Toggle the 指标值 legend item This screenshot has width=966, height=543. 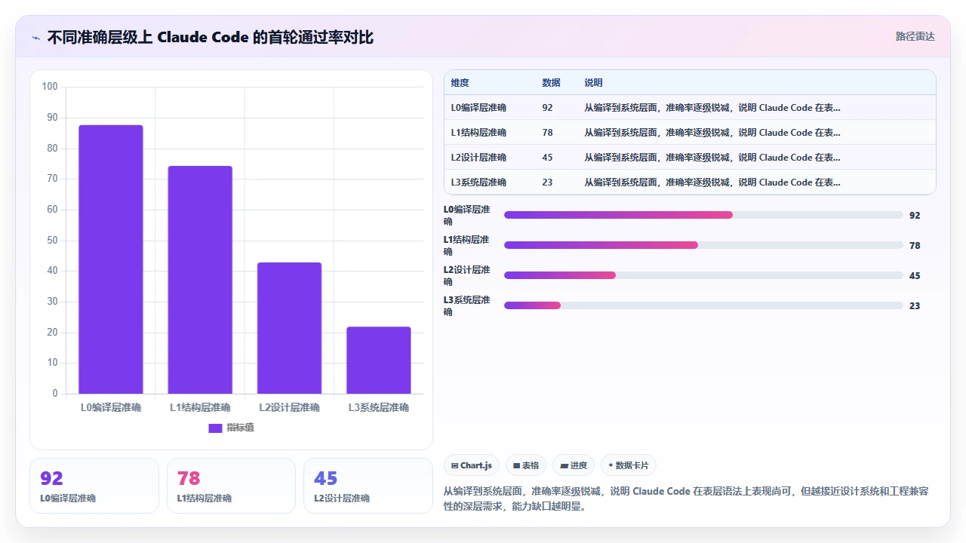point(231,428)
